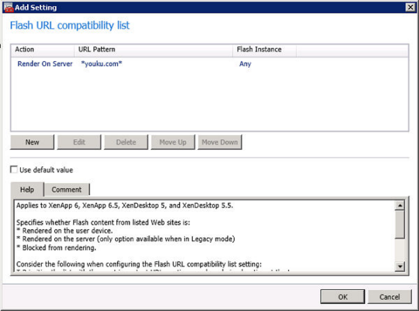Click the Flash Instance column header

coord(264,50)
